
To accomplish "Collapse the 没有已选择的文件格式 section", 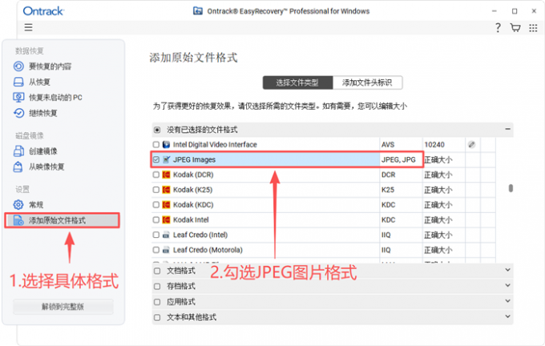I will [508, 129].
